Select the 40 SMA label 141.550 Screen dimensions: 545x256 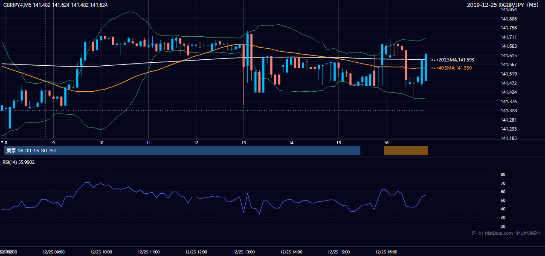(451, 68)
